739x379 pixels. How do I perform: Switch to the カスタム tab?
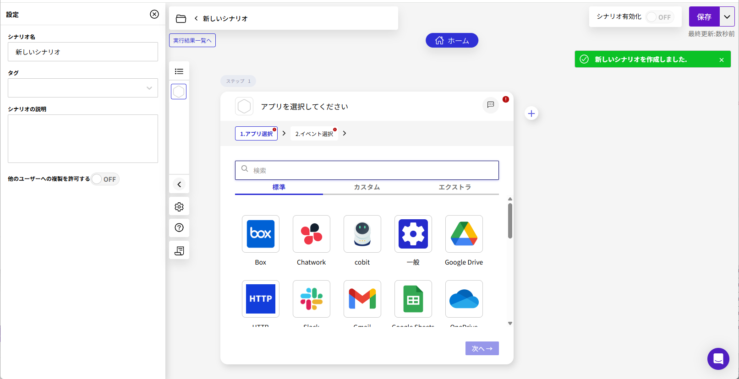pyautogui.click(x=367, y=187)
